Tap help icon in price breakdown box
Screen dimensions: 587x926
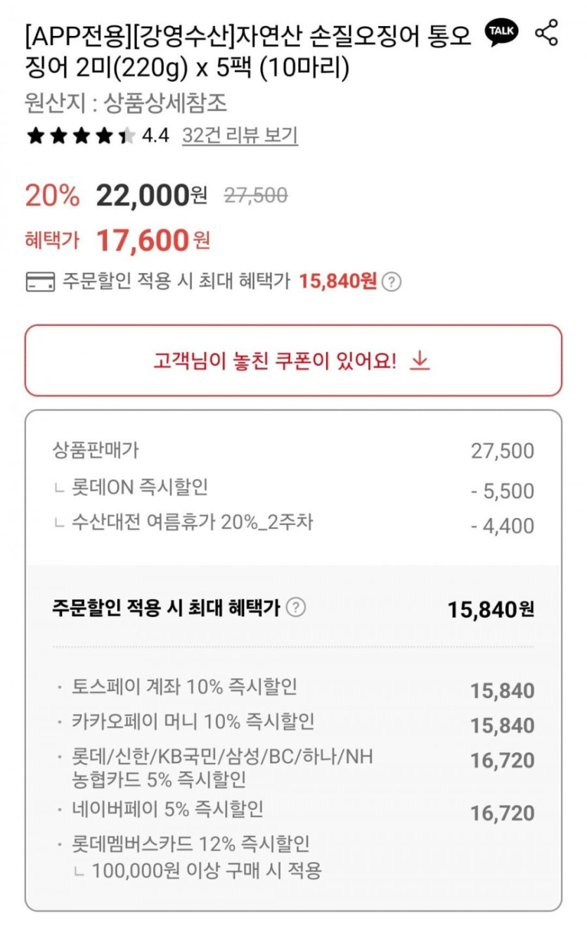click(297, 607)
